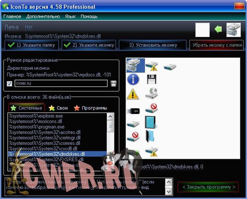Screen dimensions: 247x199
Task: Select the highlighted System32\dmdskres.dll entry
Action: pos(57,154)
